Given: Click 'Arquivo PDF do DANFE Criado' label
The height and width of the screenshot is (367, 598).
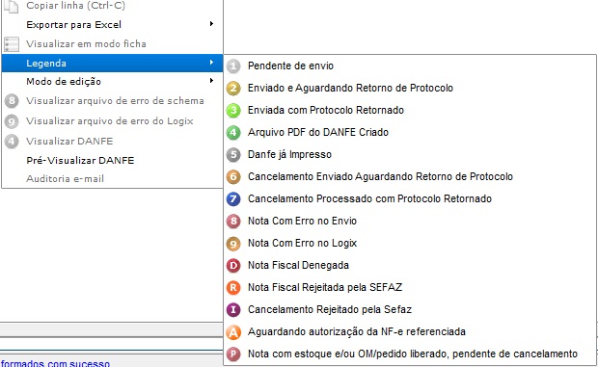Looking at the screenshot, I should (318, 132).
